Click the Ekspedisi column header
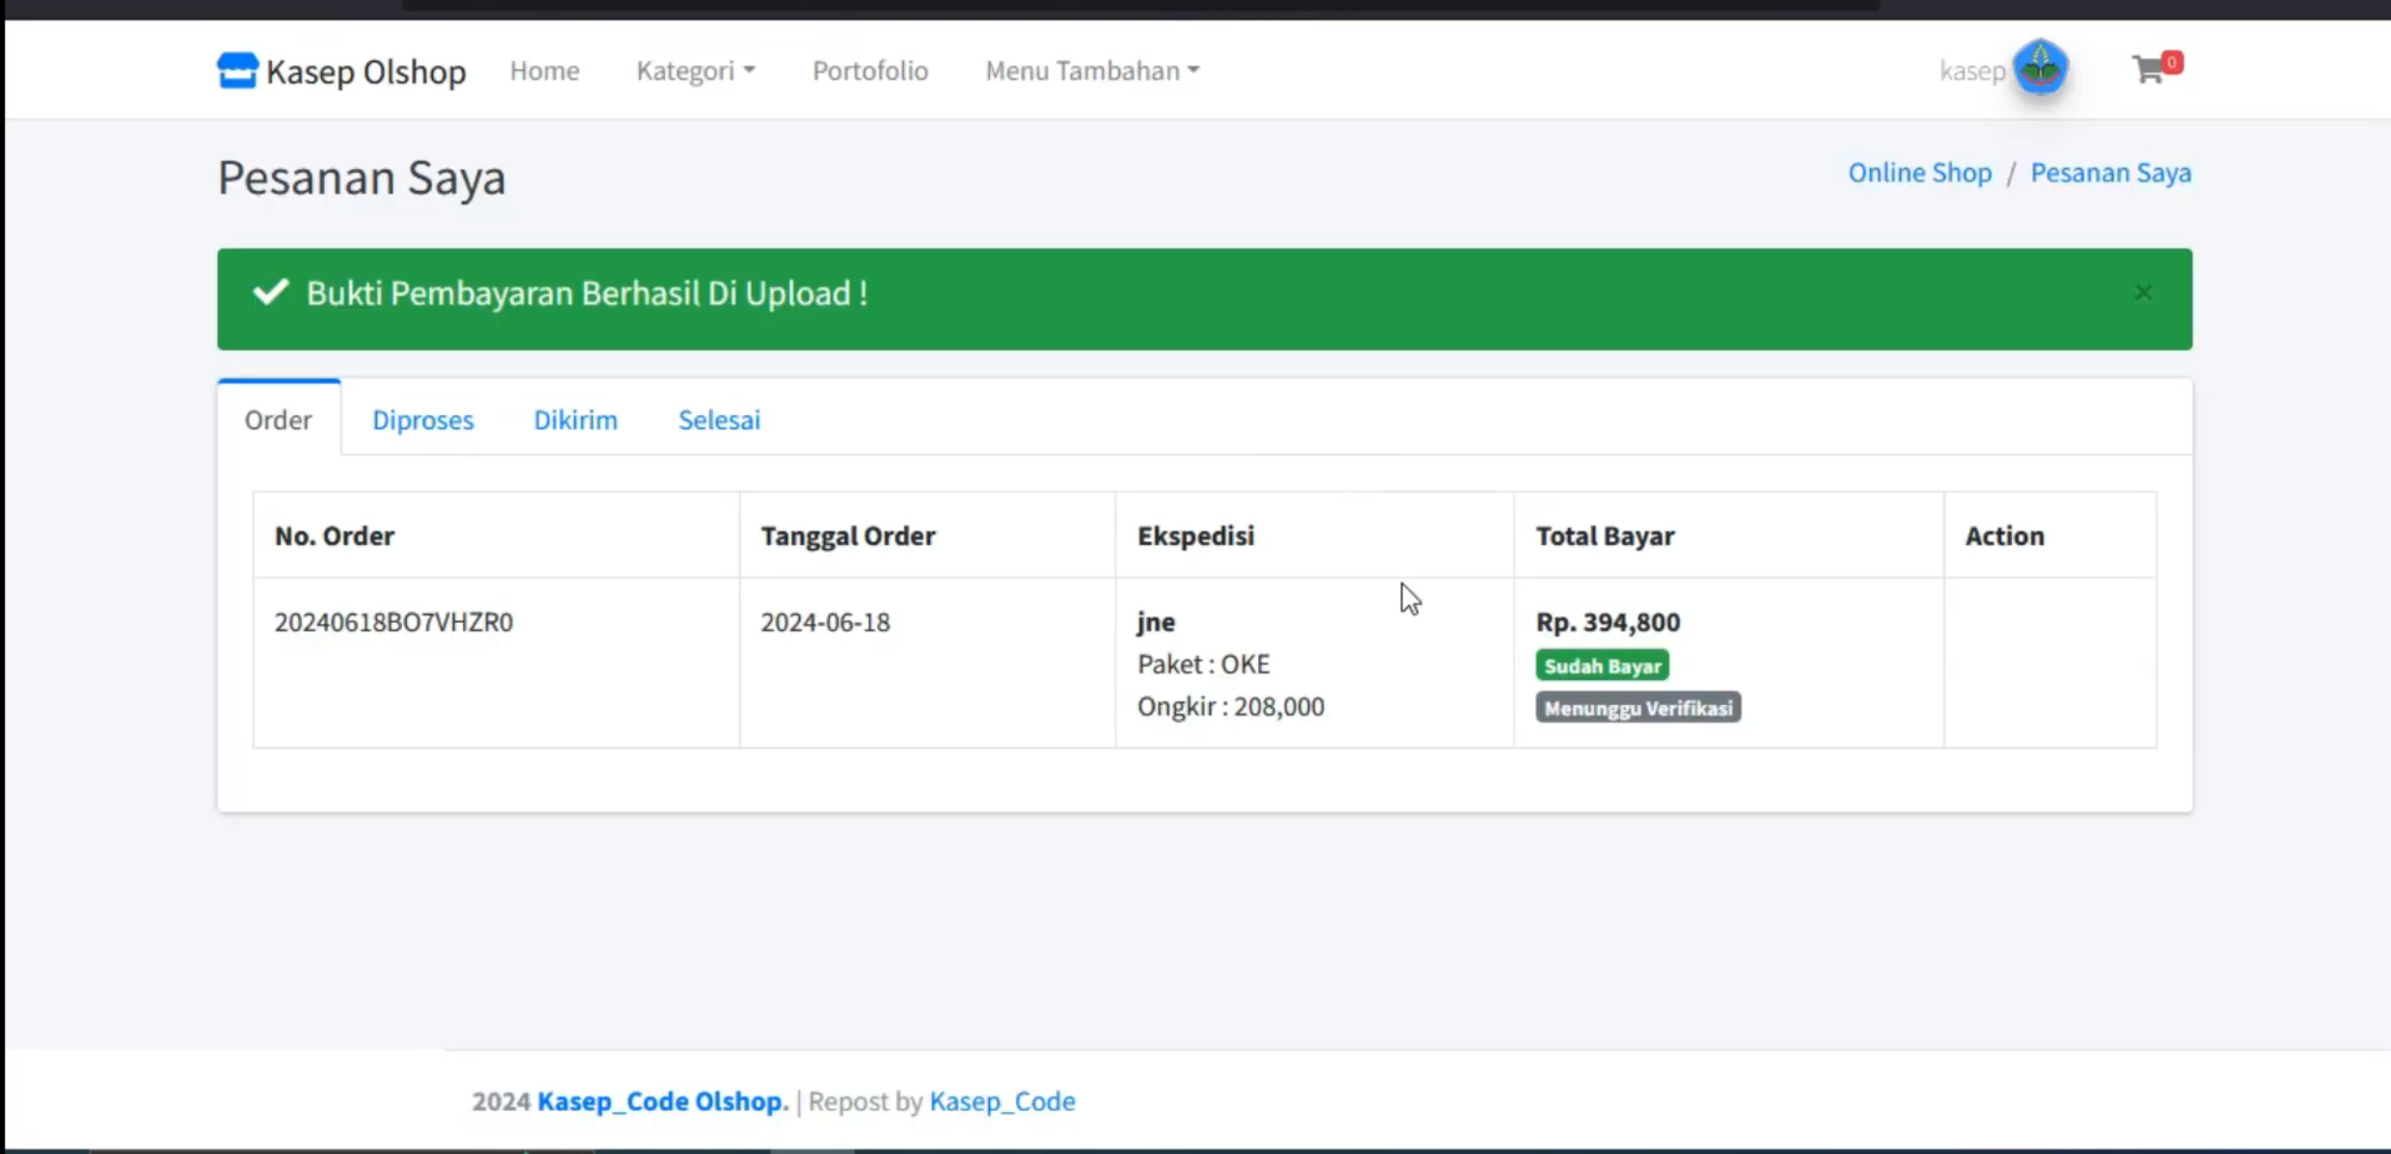 pyautogui.click(x=1195, y=536)
